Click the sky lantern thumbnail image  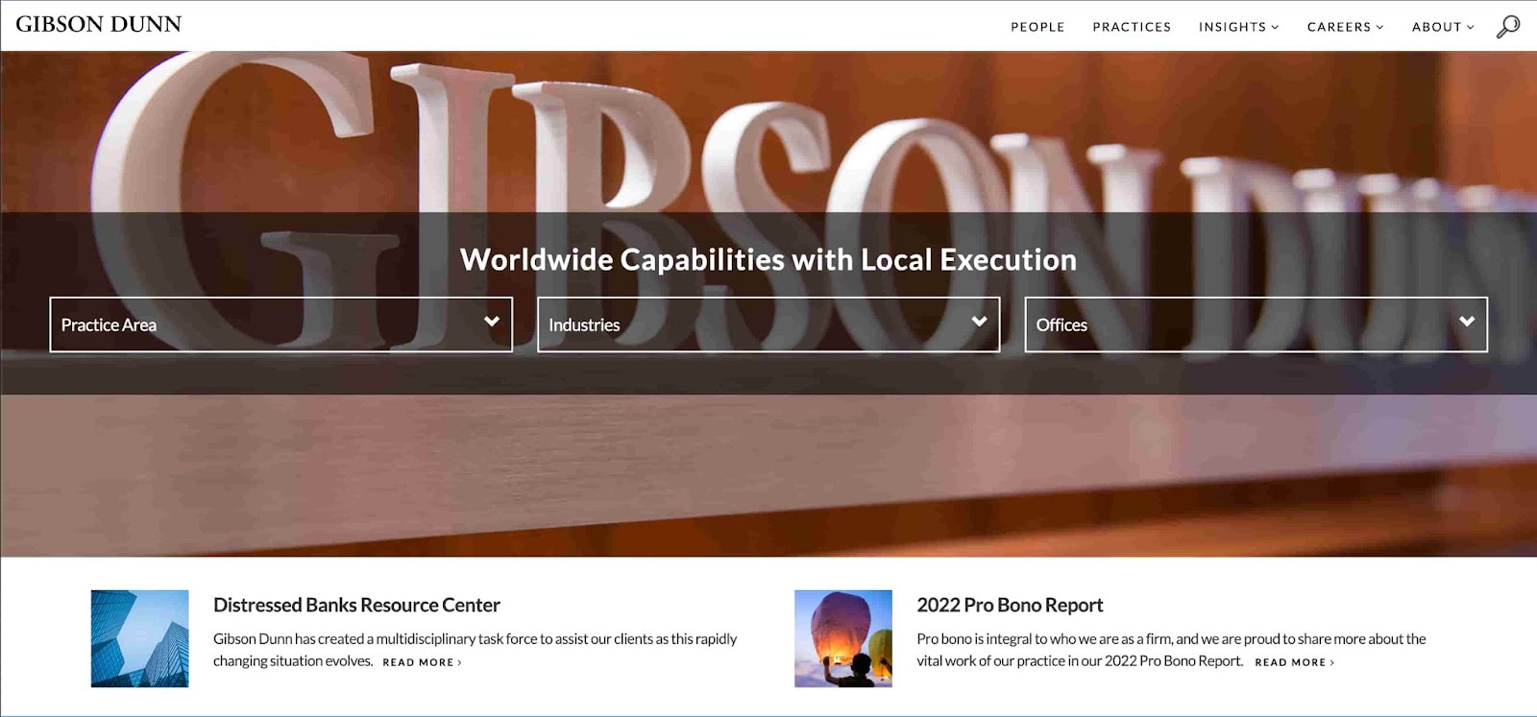click(x=843, y=638)
